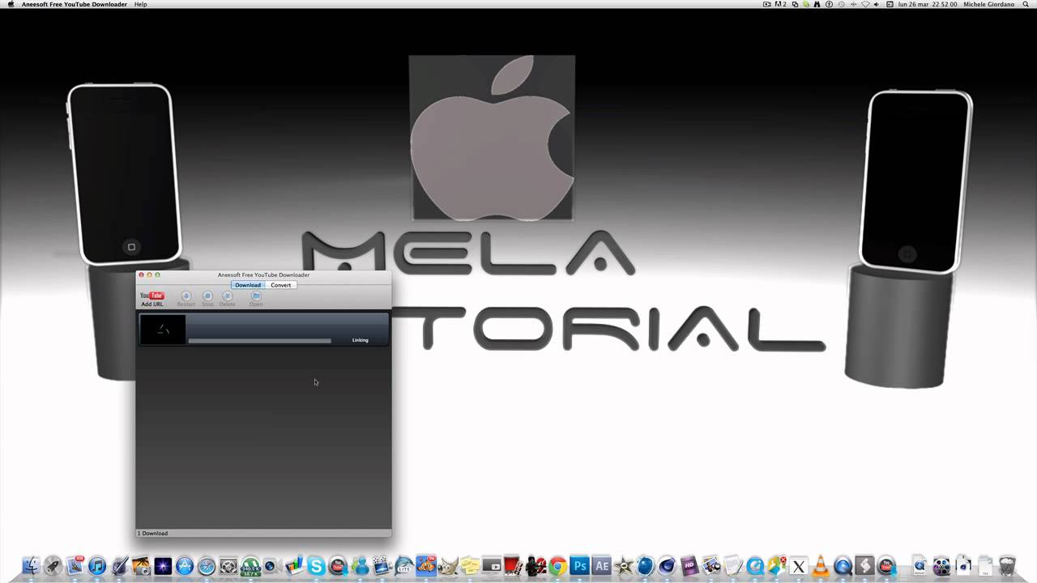
Task: Open iTunes from the Dock
Action: [x=97, y=565]
